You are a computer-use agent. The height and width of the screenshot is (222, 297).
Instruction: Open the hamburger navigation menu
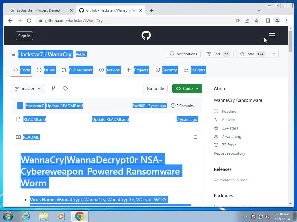coord(272,35)
